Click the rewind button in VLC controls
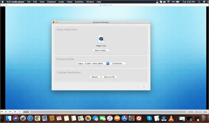 tap(2, 112)
